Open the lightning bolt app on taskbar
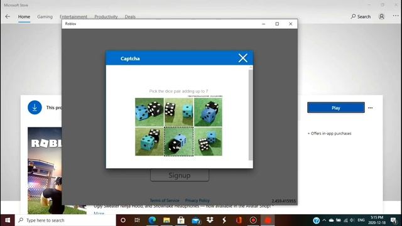 [x=224, y=220]
